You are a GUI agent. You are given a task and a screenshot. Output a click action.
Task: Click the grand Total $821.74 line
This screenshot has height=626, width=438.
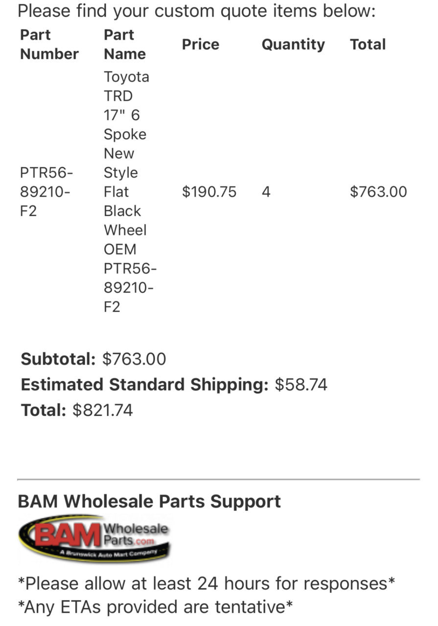[x=77, y=410]
